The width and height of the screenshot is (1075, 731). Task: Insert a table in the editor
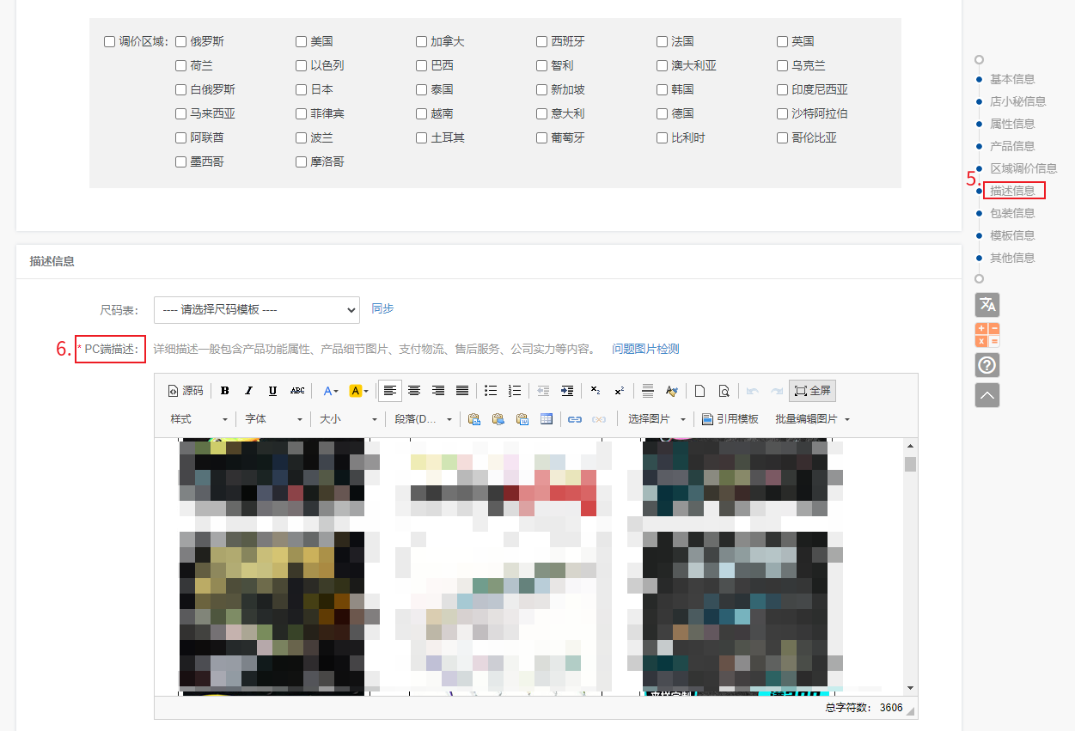pos(547,419)
